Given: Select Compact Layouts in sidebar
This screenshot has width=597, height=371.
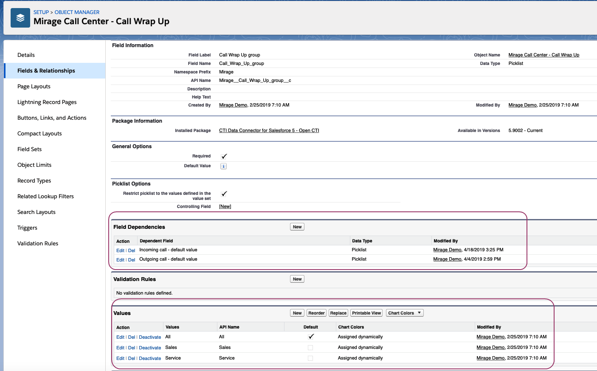Looking at the screenshot, I should click(39, 134).
